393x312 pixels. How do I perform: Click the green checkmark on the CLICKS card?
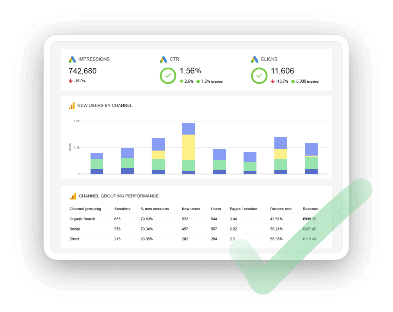[x=259, y=75]
